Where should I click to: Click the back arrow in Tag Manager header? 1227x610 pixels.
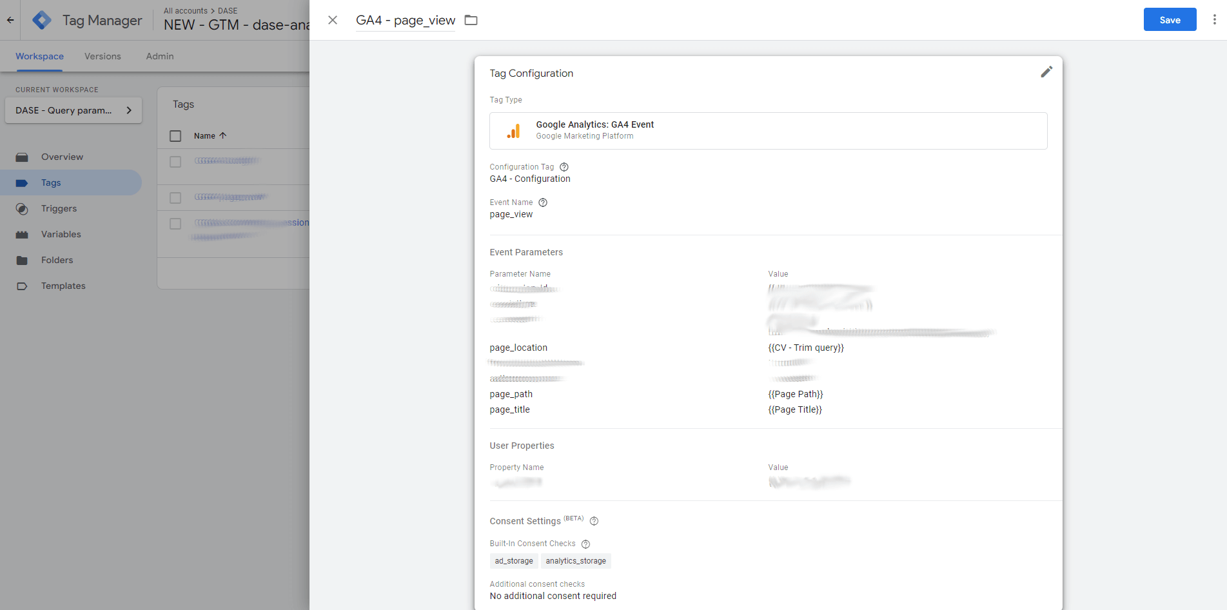pyautogui.click(x=10, y=20)
